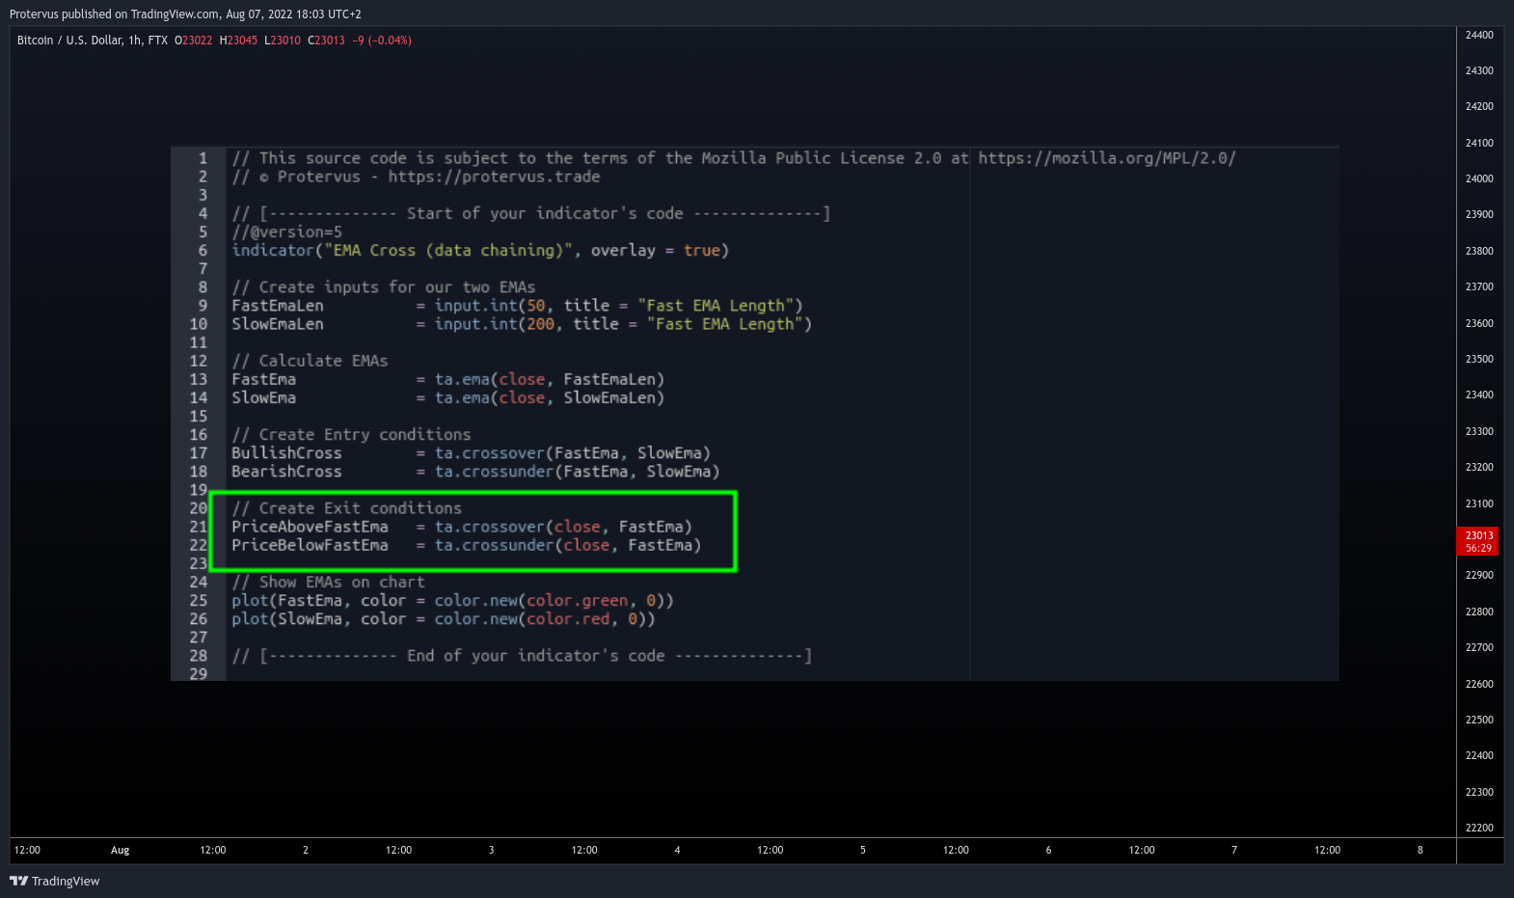Click ta.crossunder on the PriceBelowFastEma line
The image size is (1514, 898).
click(x=494, y=545)
